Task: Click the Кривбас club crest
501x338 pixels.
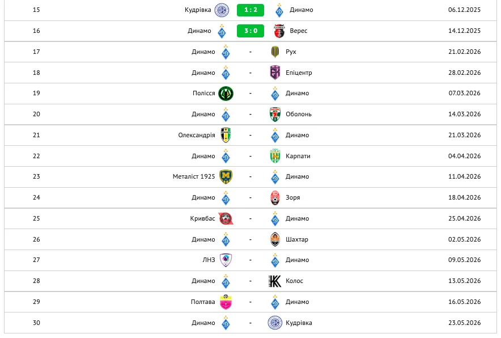Action: point(226,218)
